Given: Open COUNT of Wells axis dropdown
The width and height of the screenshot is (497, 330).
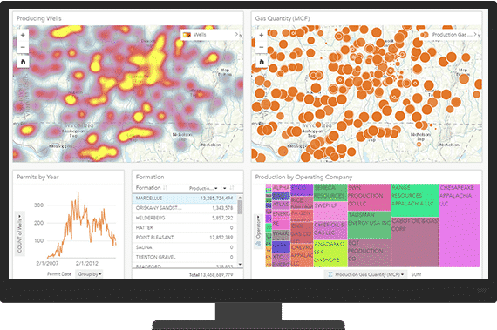Looking at the screenshot, I should point(20,233).
